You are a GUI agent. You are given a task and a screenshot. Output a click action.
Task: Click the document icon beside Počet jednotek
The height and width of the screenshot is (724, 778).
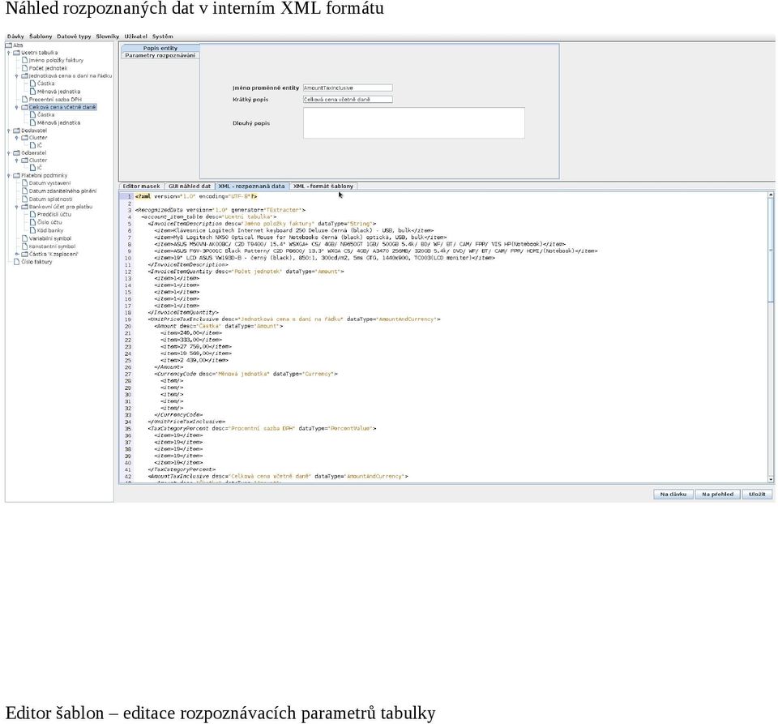[25, 68]
